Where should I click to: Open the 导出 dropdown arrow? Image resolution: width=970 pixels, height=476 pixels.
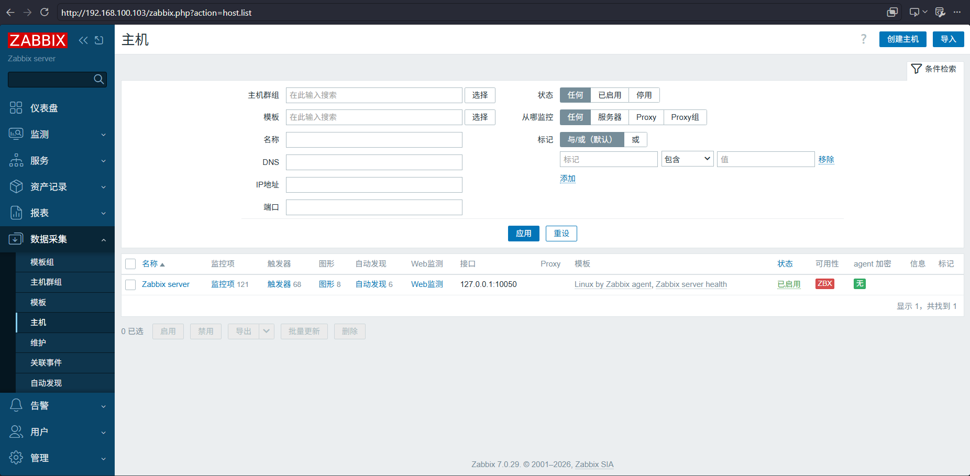[267, 331]
